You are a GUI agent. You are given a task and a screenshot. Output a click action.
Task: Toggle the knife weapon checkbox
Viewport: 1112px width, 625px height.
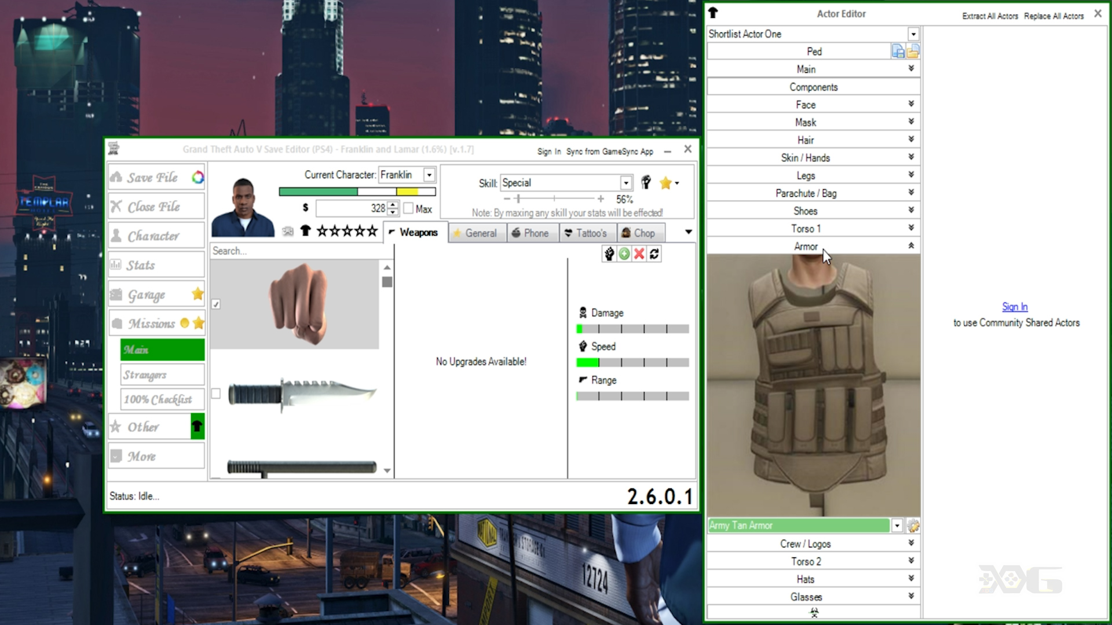pyautogui.click(x=216, y=394)
